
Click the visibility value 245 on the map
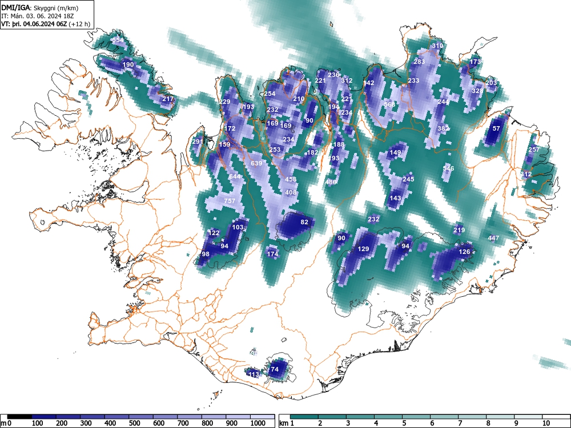pos(408,179)
